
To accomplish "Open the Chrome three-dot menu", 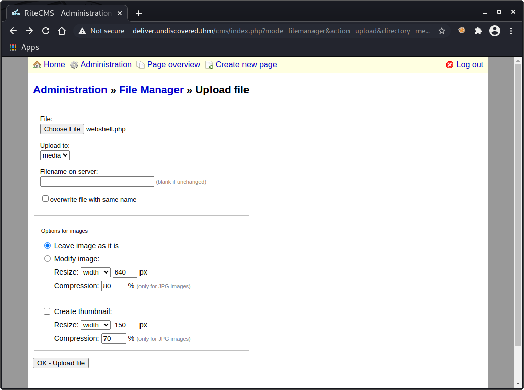I will pyautogui.click(x=511, y=31).
